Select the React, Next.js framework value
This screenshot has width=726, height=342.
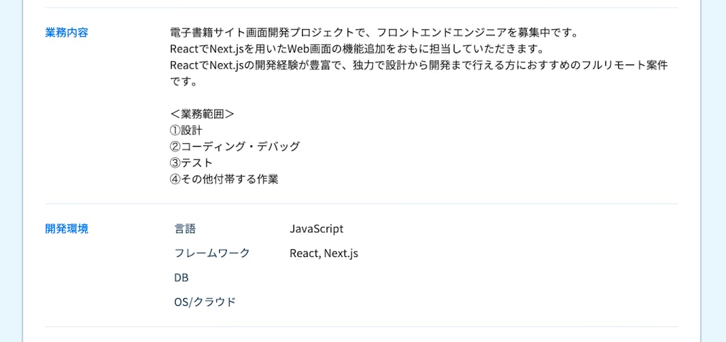pyautogui.click(x=324, y=253)
